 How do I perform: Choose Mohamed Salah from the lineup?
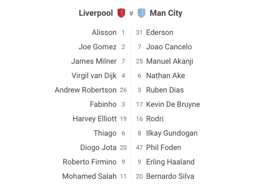89,176
